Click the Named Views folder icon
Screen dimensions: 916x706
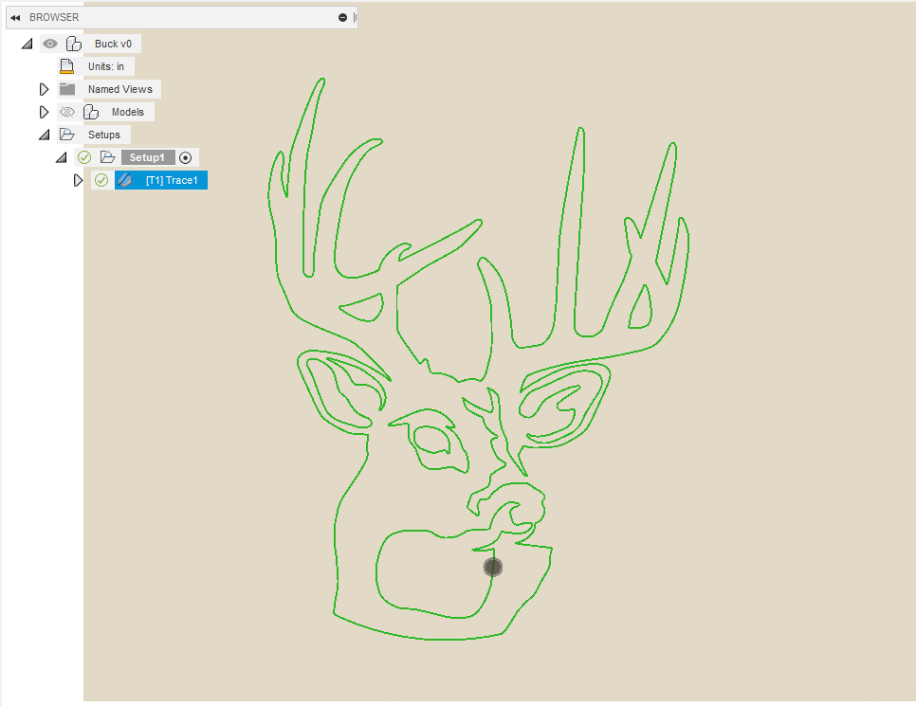click(66, 88)
